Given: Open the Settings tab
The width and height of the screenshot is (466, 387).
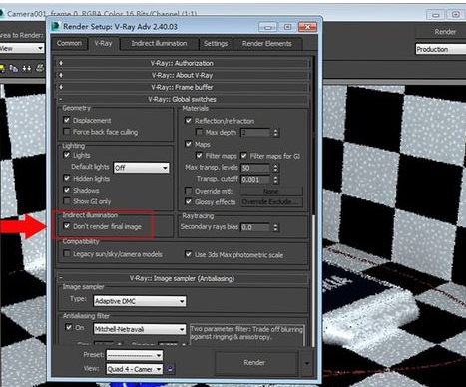Looking at the screenshot, I should [x=216, y=43].
